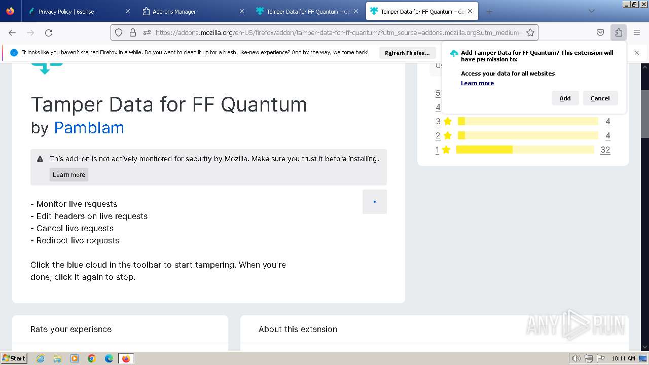The height and width of the screenshot is (365, 649).
Task: Click the padlock site security icon
Action: click(133, 32)
